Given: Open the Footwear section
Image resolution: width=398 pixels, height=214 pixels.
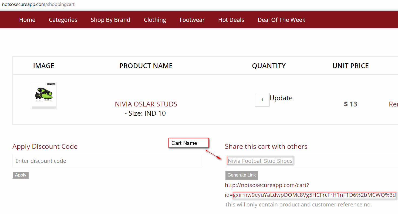Looking at the screenshot, I should pos(192,20).
